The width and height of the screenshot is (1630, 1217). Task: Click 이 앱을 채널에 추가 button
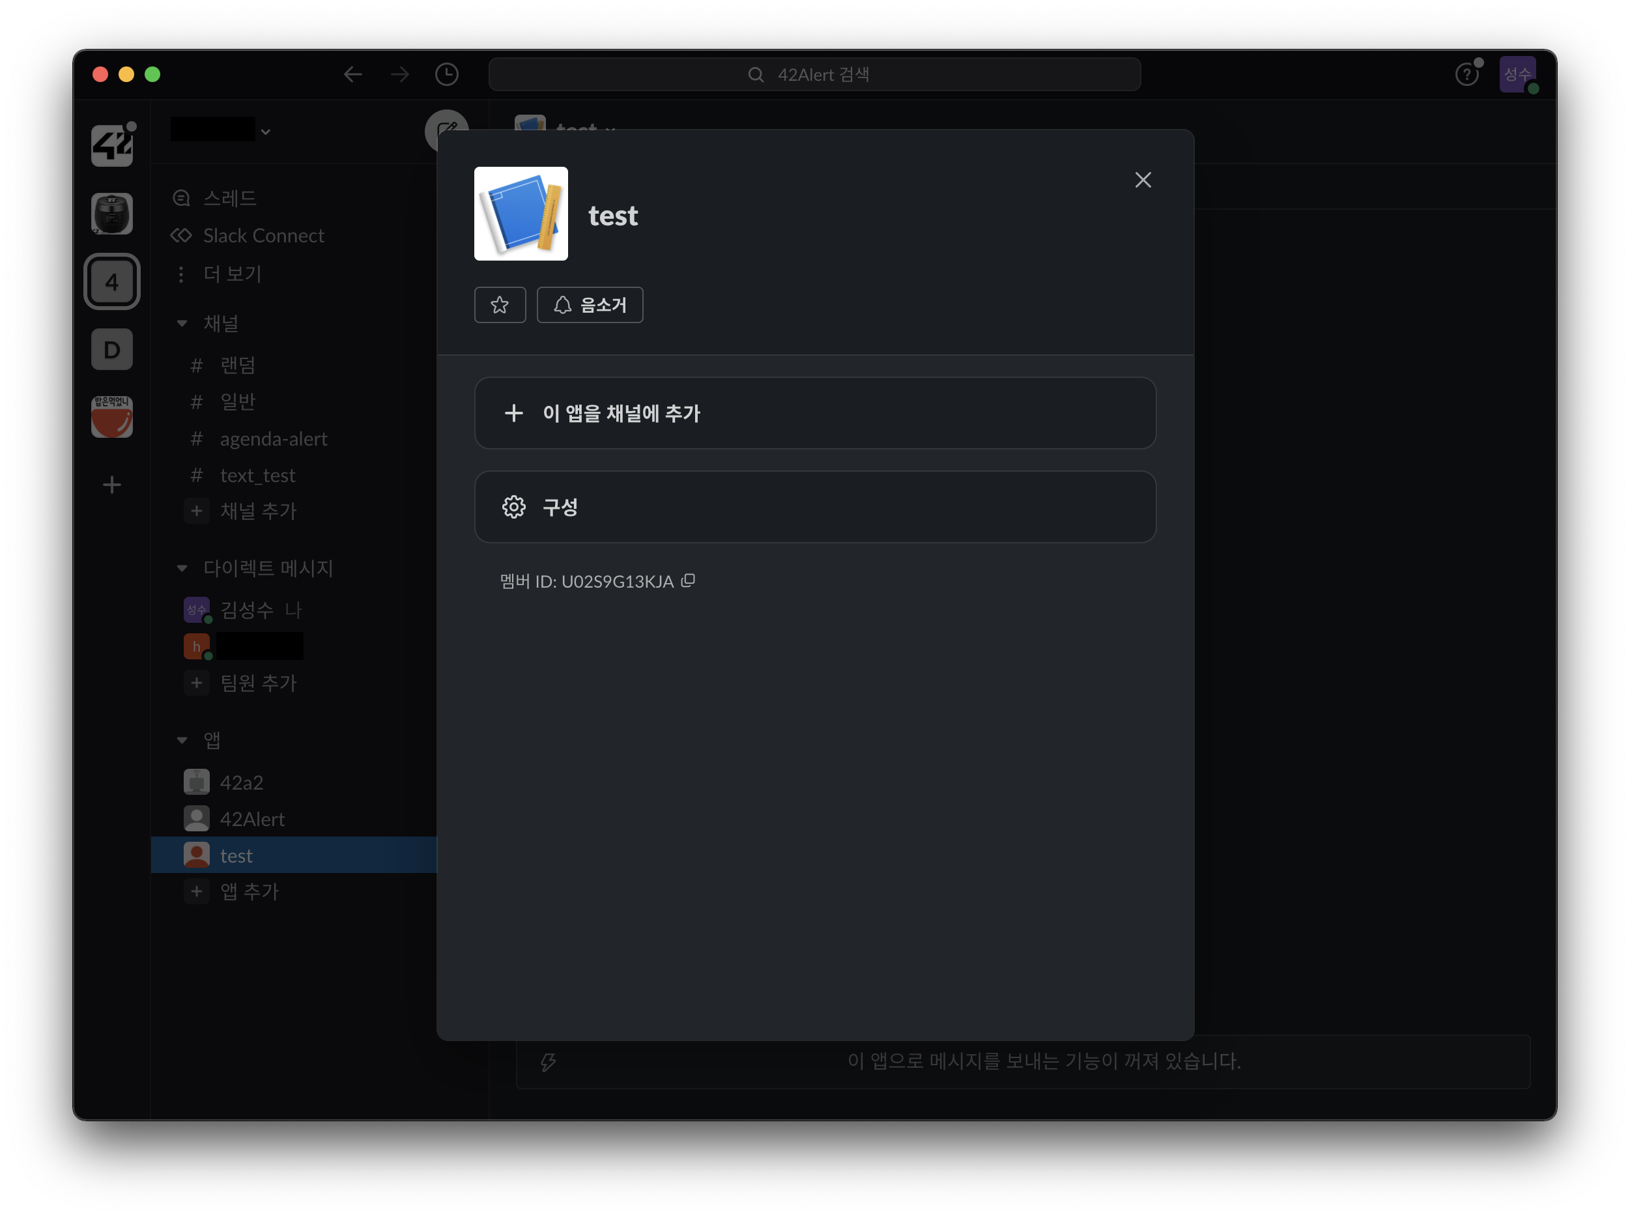[x=814, y=413]
